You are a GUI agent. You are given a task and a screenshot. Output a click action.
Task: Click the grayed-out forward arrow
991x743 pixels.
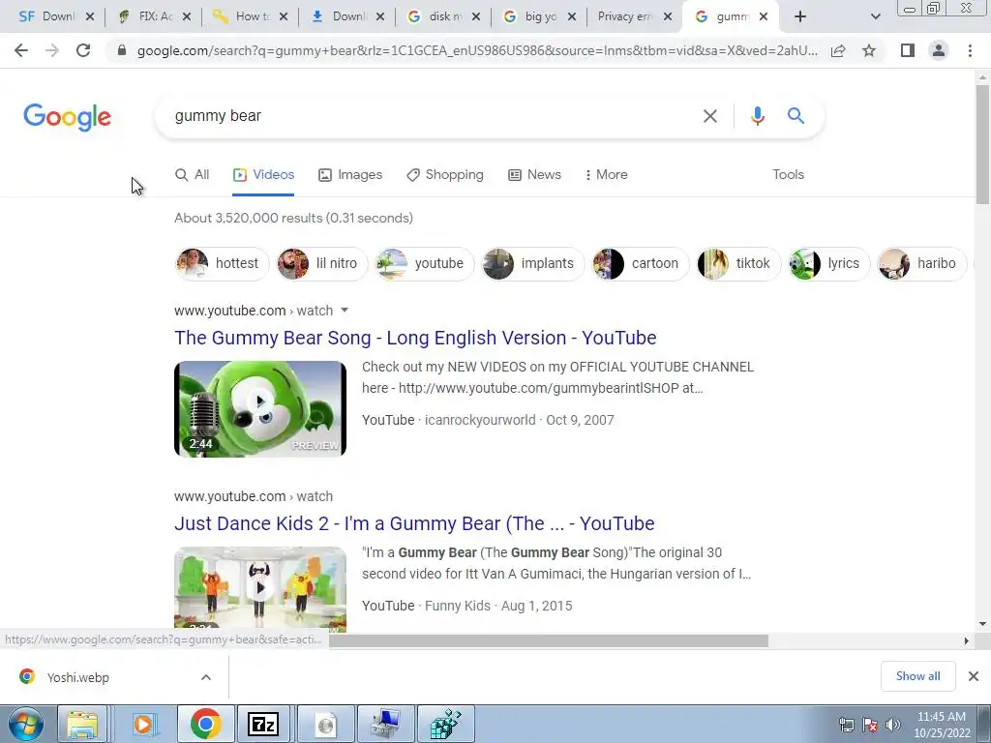point(52,50)
